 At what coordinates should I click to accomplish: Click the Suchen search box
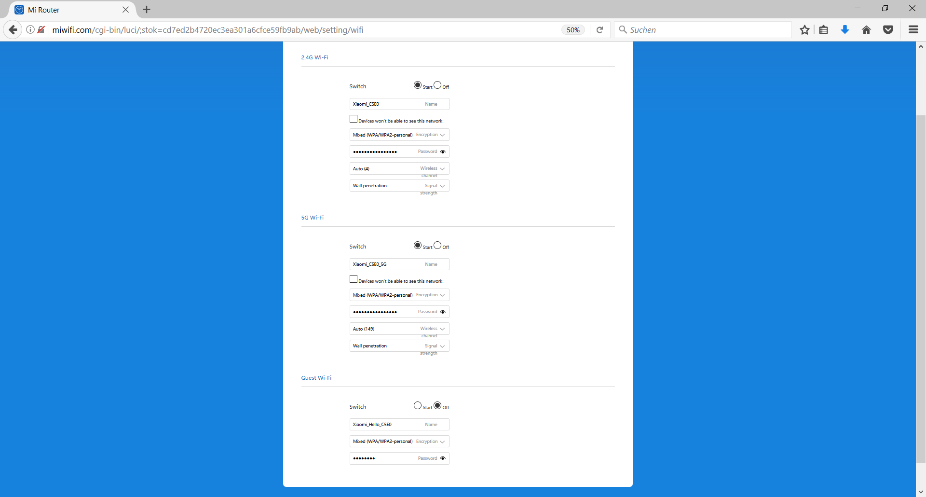pyautogui.click(x=703, y=30)
